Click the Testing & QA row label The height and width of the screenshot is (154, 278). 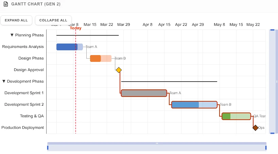(x=32, y=116)
